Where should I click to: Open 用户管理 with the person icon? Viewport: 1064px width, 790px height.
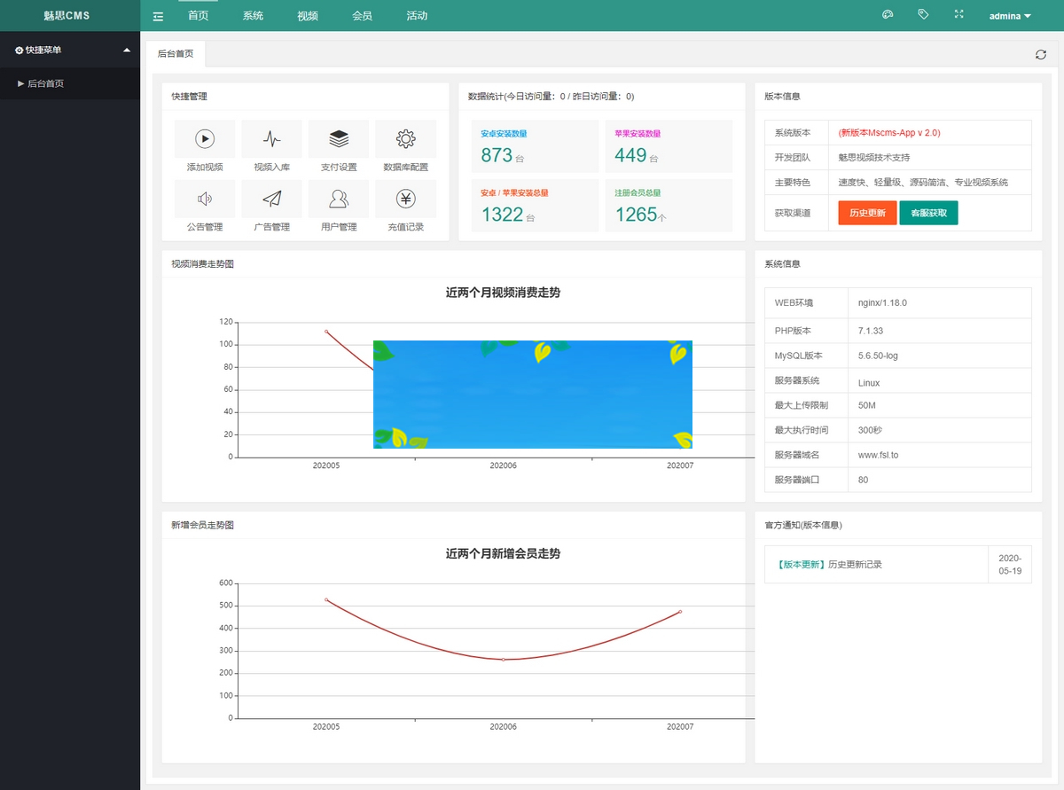(x=339, y=198)
